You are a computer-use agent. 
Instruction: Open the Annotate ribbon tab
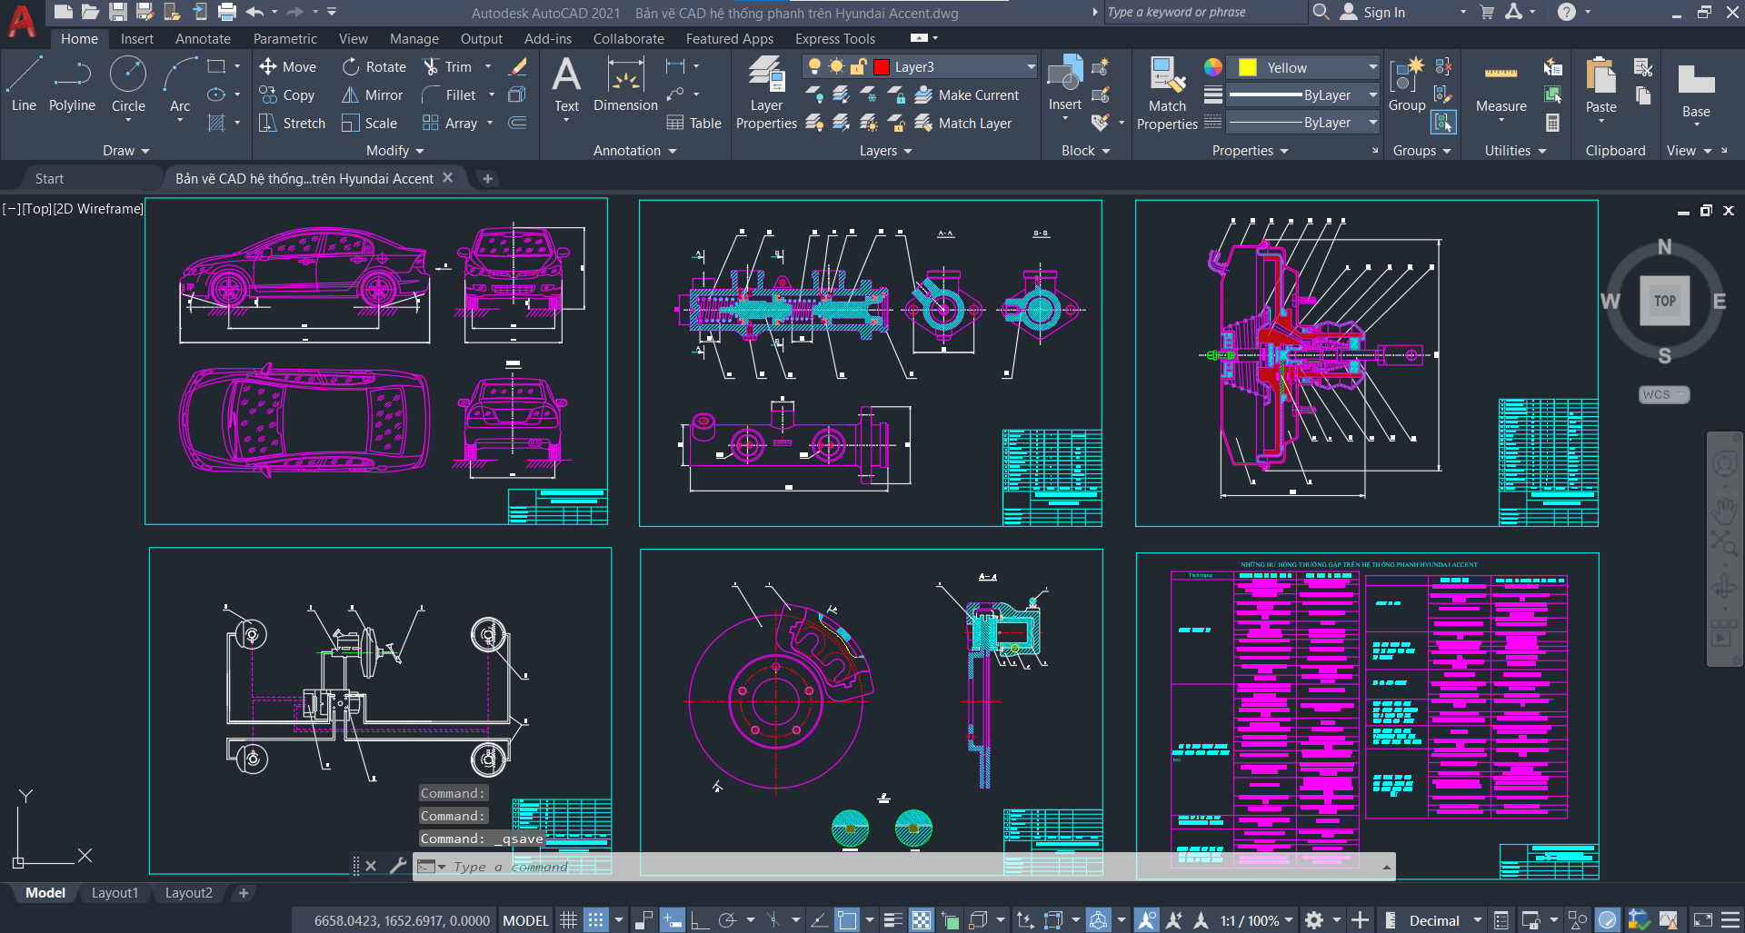click(203, 38)
